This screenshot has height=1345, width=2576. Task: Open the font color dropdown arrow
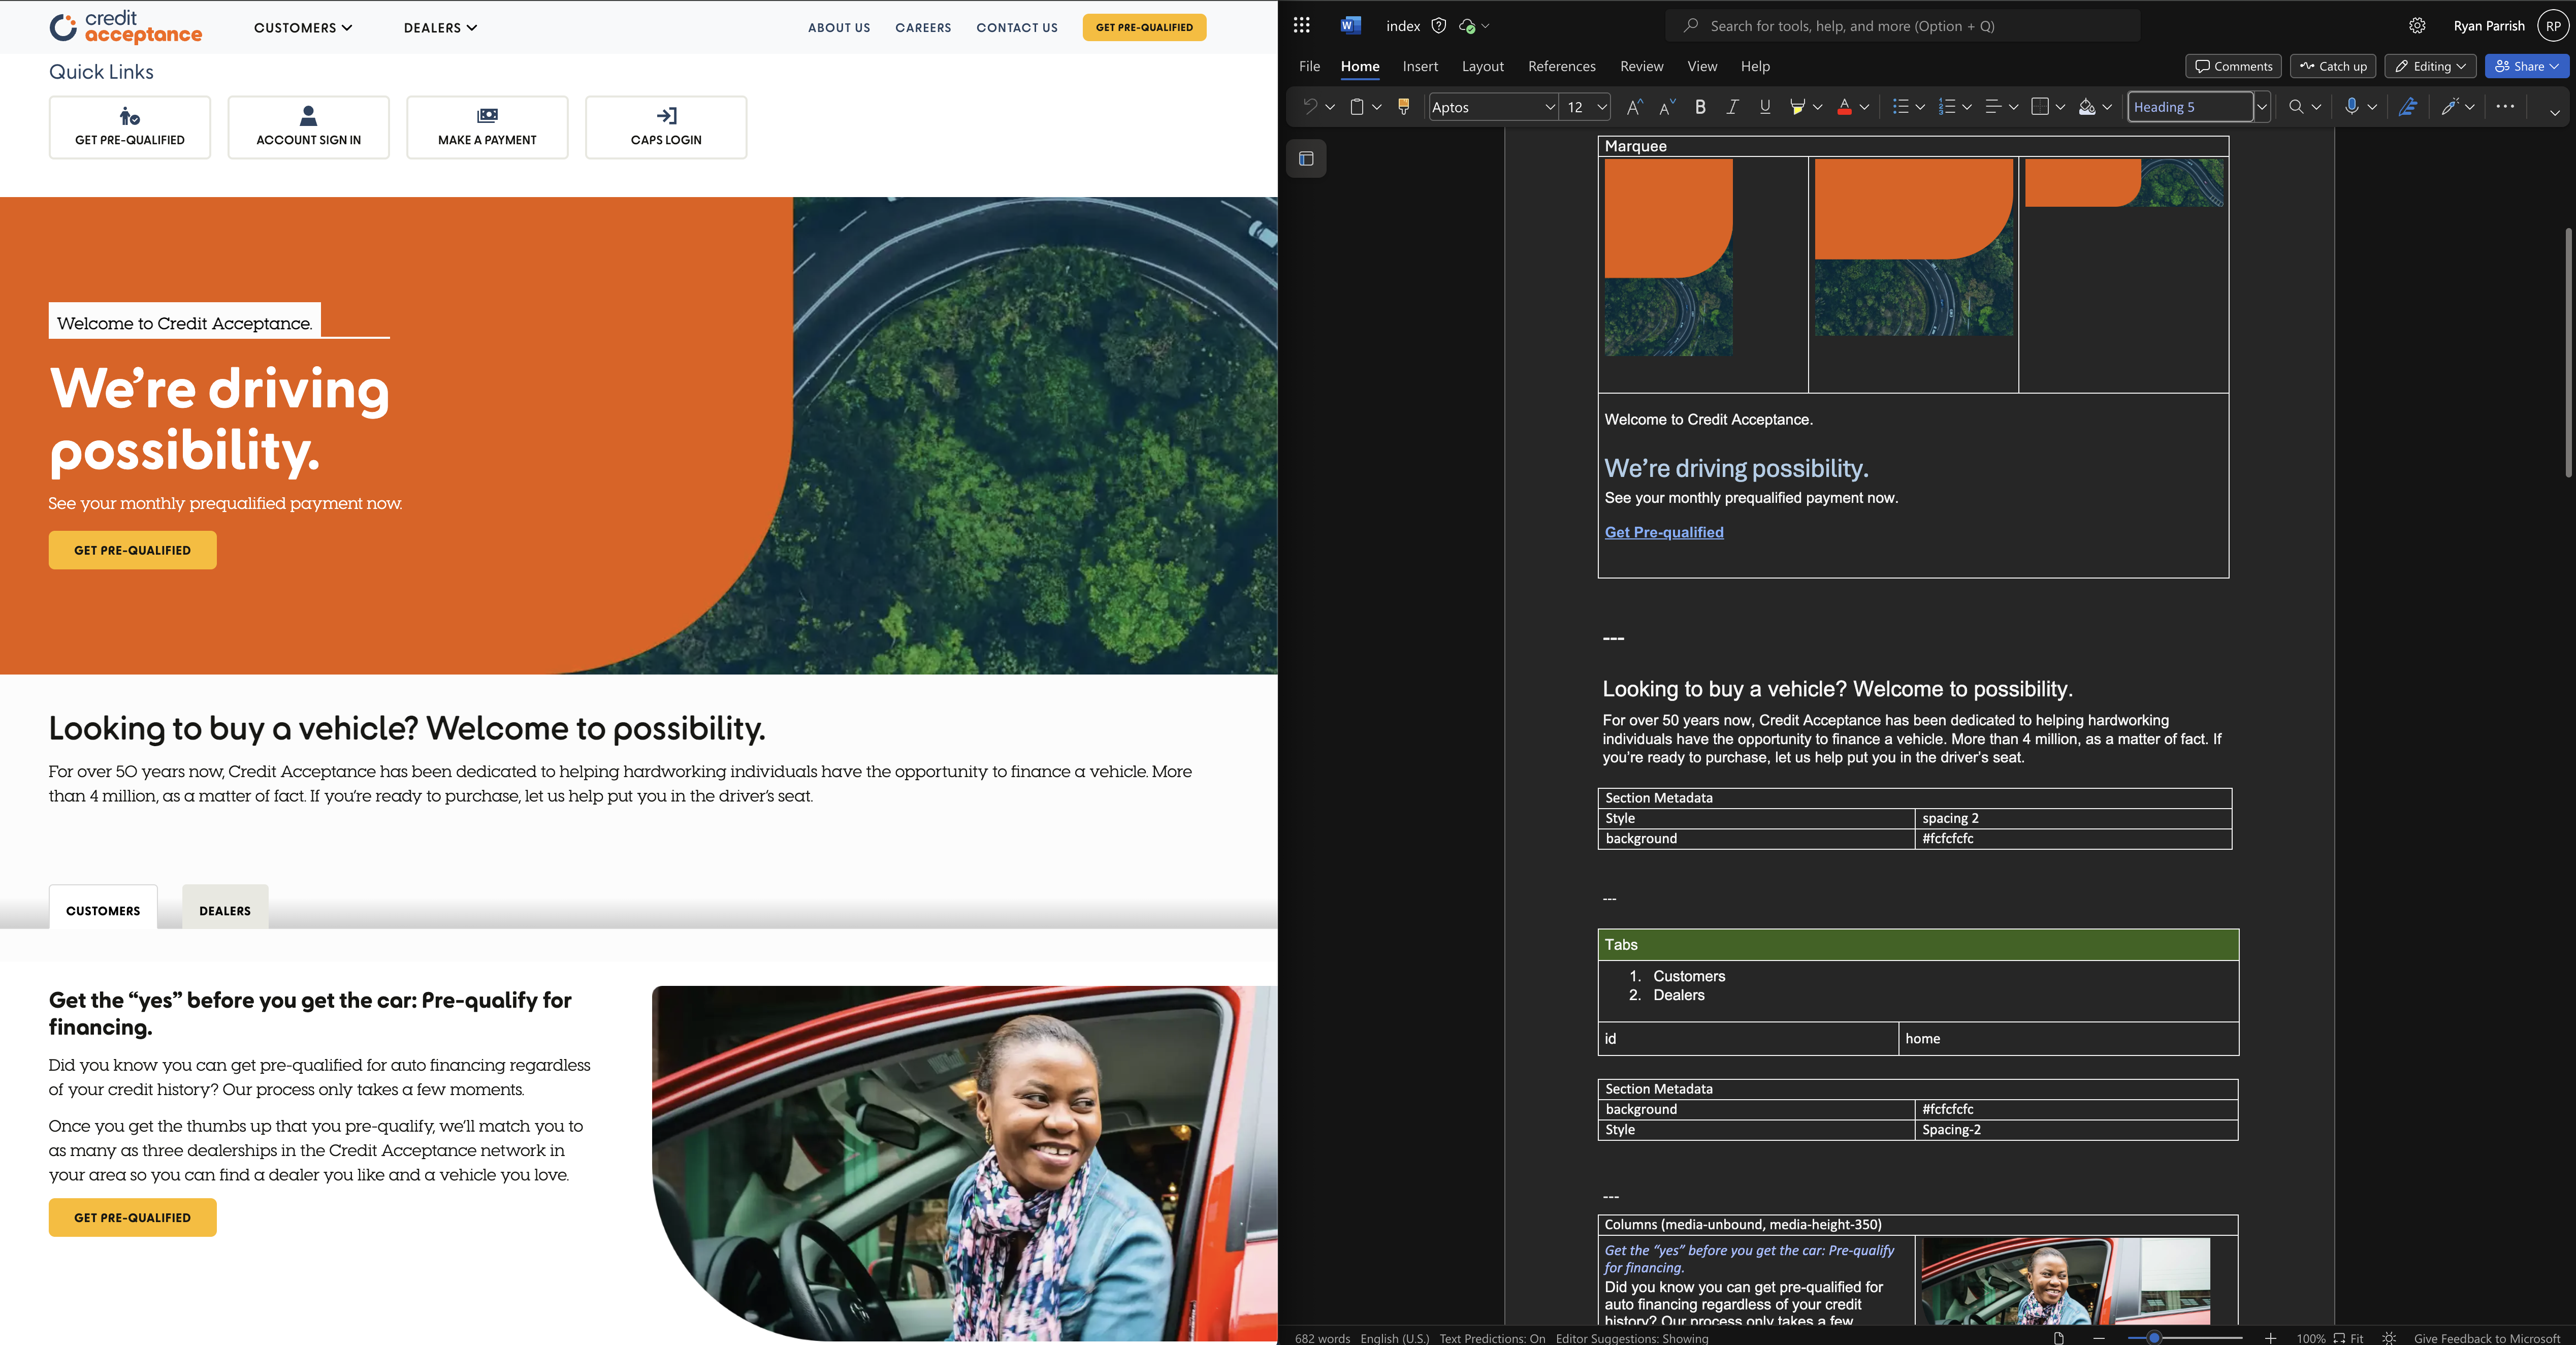click(x=1865, y=107)
